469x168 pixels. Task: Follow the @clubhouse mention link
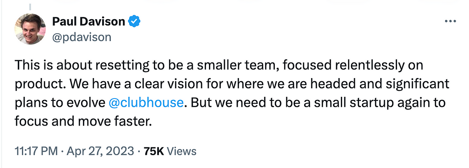pyautogui.click(x=145, y=103)
